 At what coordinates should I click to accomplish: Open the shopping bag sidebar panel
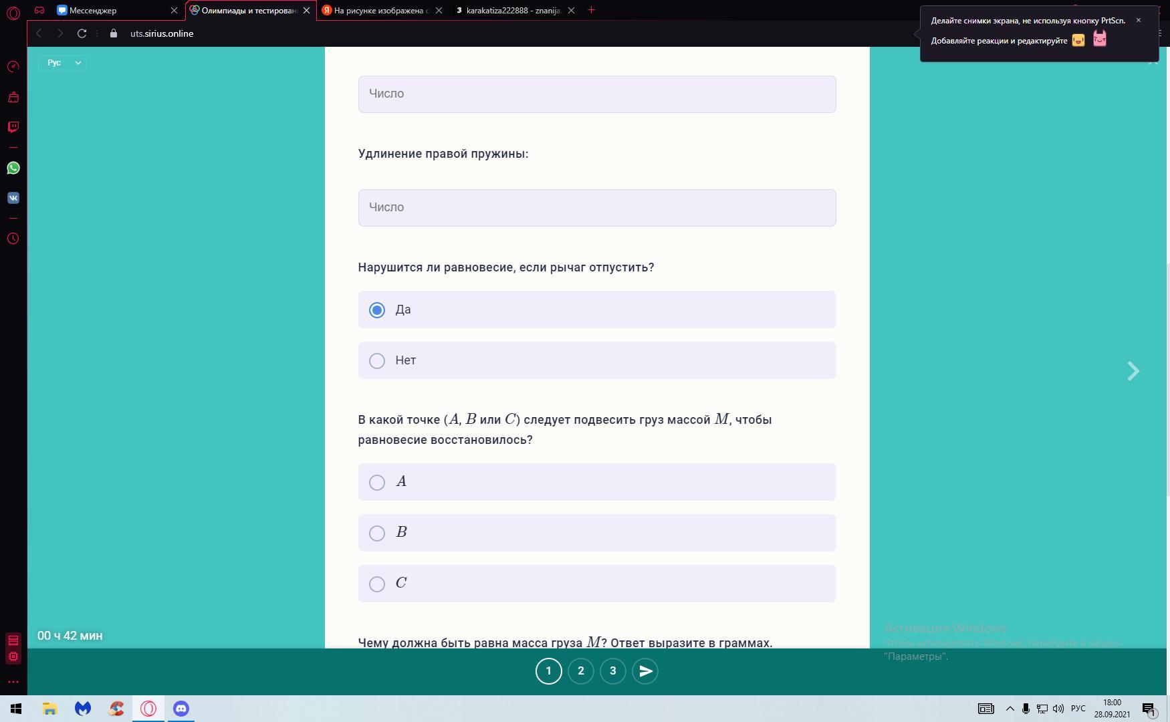click(13, 97)
